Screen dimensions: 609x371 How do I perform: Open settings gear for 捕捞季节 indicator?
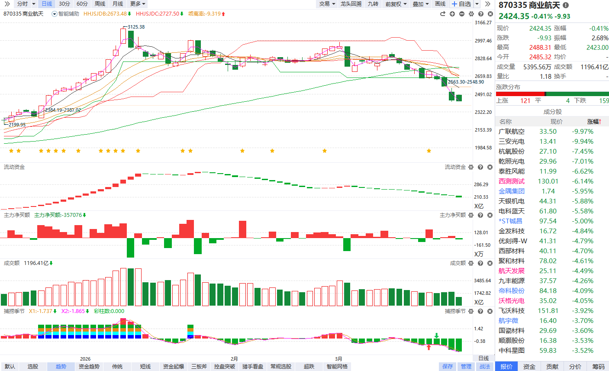coord(471,311)
